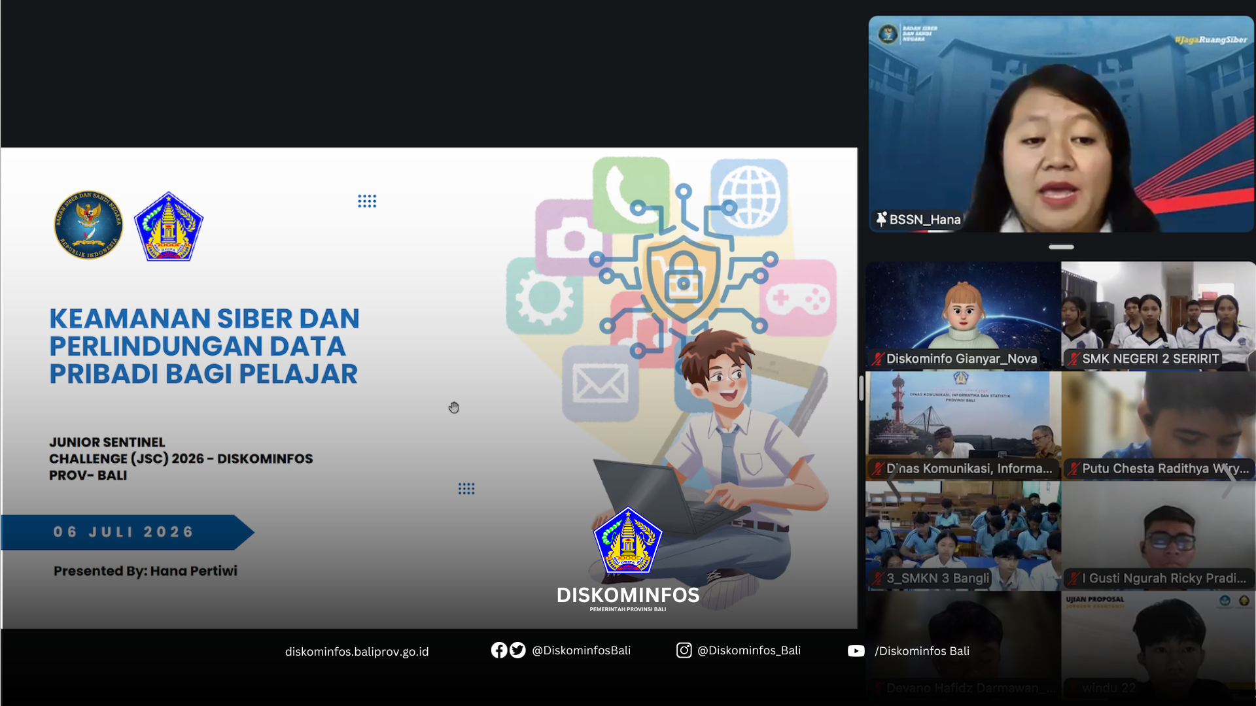Screen dimensions: 1256x706
Task: Select the Putu Chesta Radithya video tile
Action: 1159,426
